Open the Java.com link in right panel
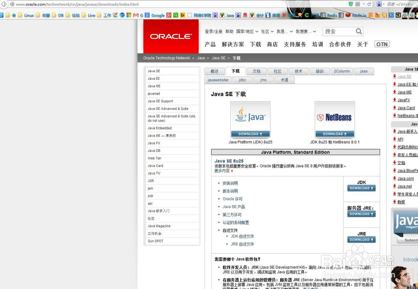This screenshot has height=289, width=418. pyautogui.click(x=405, y=179)
